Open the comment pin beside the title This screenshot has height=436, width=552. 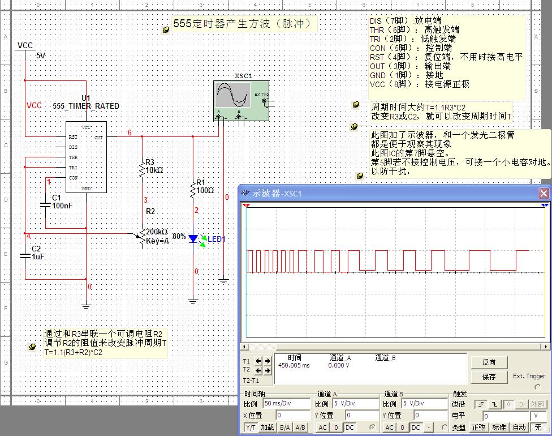point(166,29)
